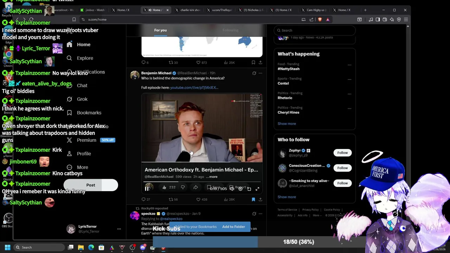Pause the embedded YouTube video
The image size is (450, 253).
pyautogui.click(x=147, y=189)
